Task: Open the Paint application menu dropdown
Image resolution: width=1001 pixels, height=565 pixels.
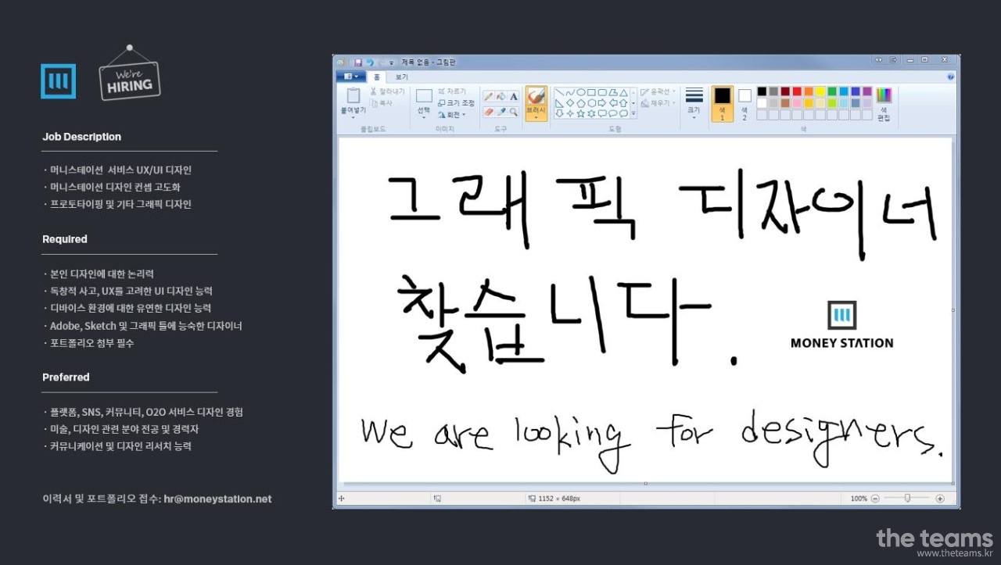Action: coord(353,77)
